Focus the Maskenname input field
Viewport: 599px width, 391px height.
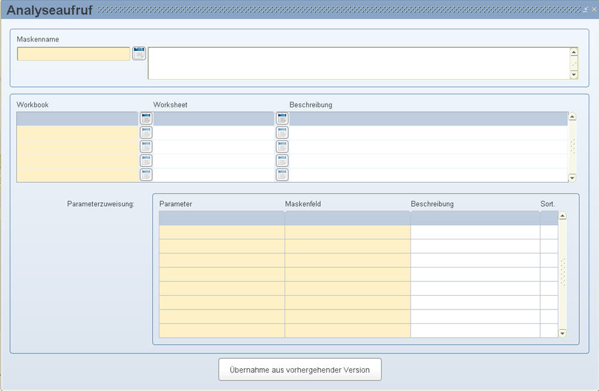tap(74, 54)
